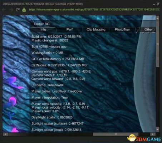Click the green padlock security icon
The image size is (162, 143).
tap(24, 10)
